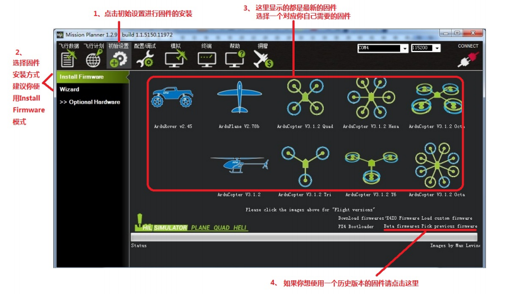
Task: Click the firmware progress bar
Action: pos(304,237)
